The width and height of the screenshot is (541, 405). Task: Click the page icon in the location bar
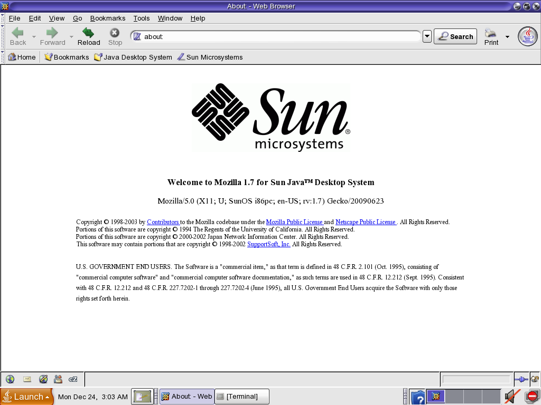137,36
